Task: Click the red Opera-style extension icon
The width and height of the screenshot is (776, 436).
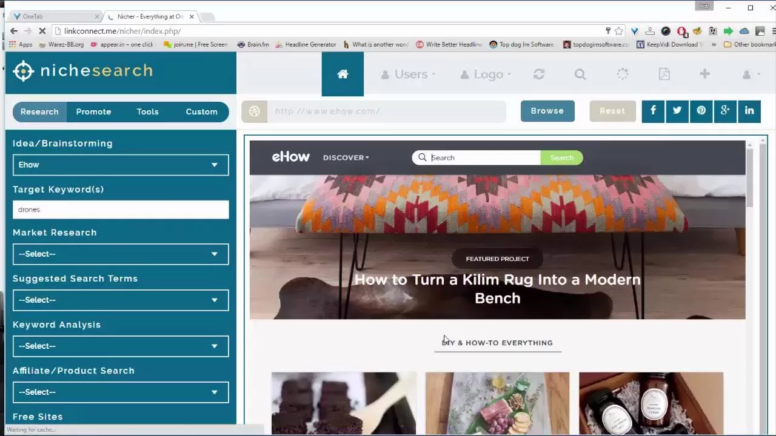Action: (681, 31)
